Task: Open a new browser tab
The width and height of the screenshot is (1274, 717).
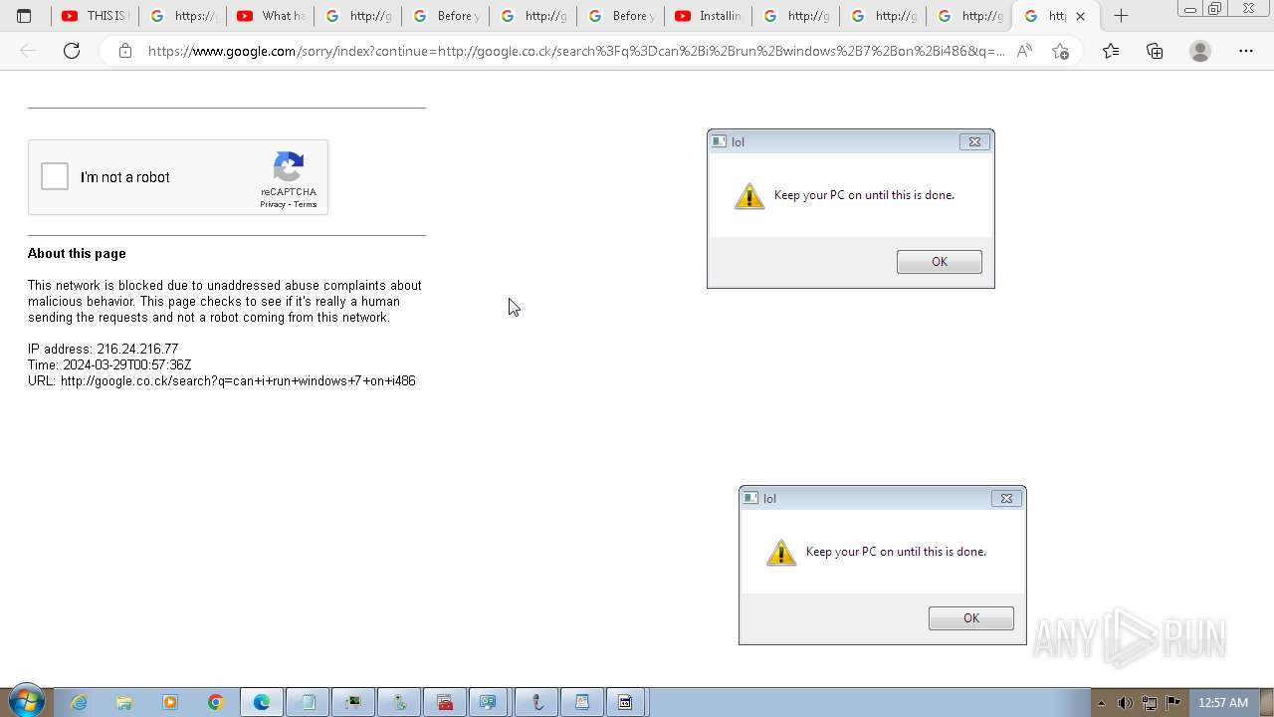Action: click(1121, 16)
